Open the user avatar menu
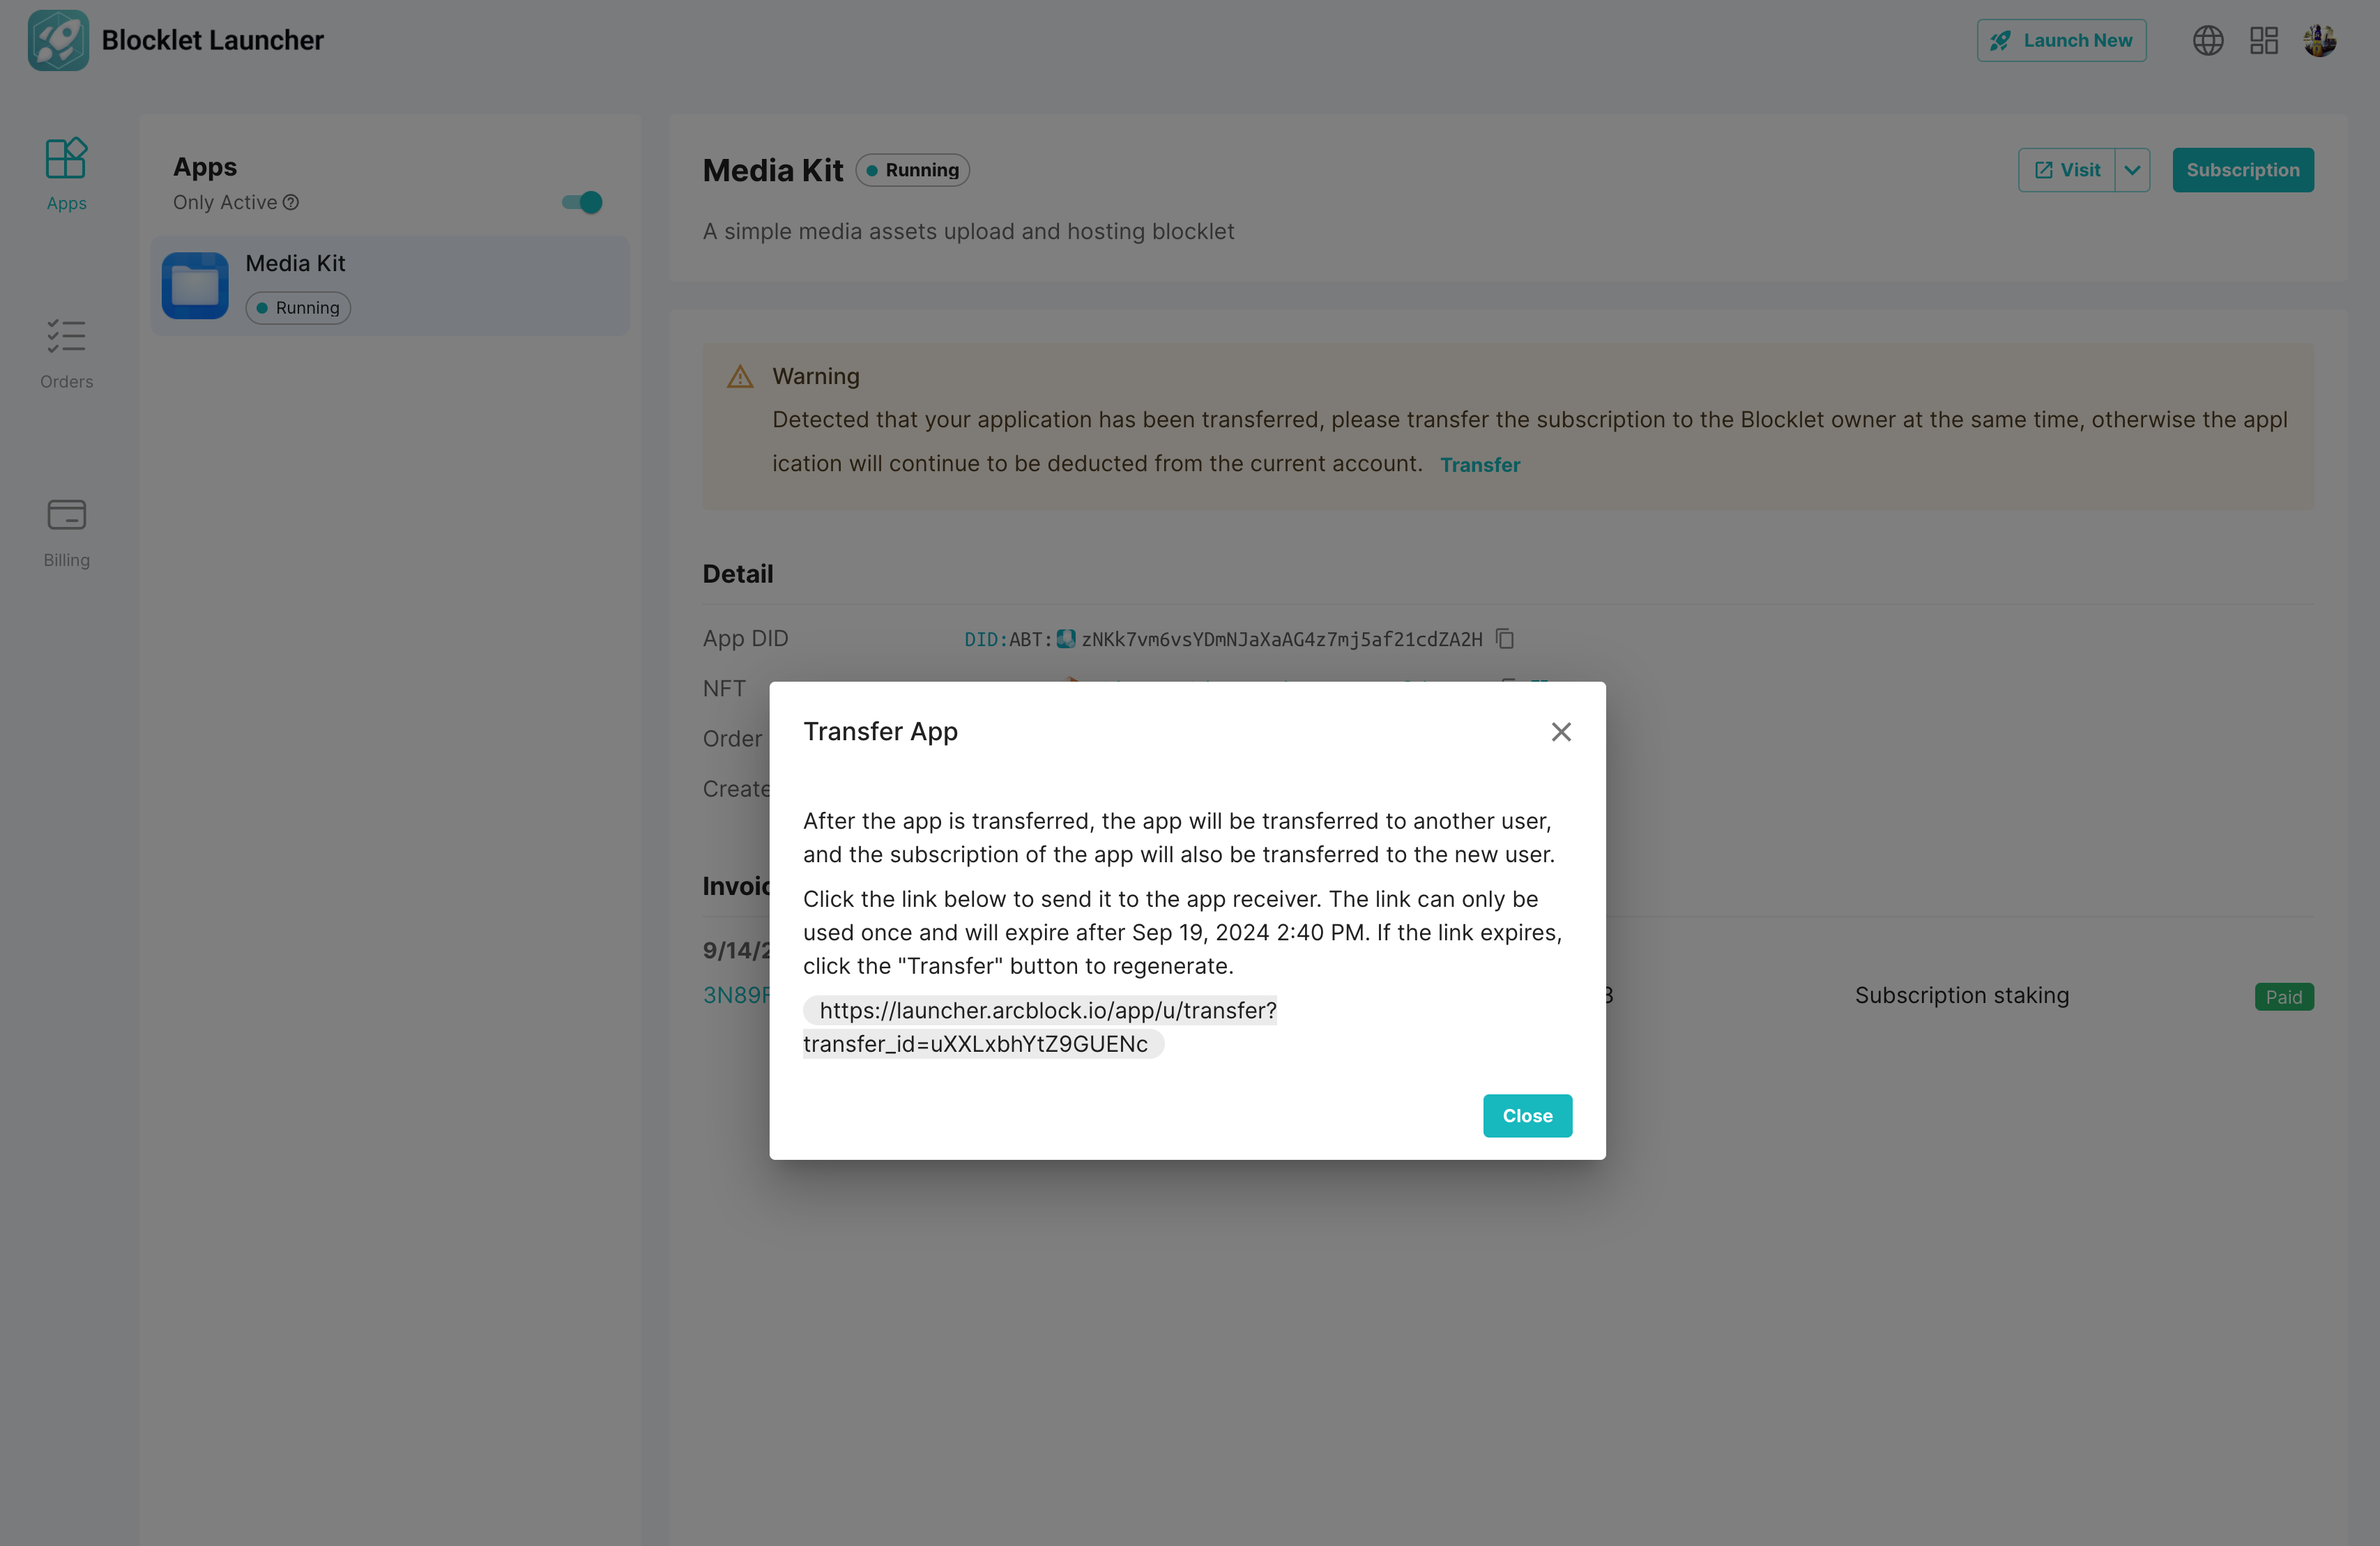The width and height of the screenshot is (2380, 1546). point(2320,40)
